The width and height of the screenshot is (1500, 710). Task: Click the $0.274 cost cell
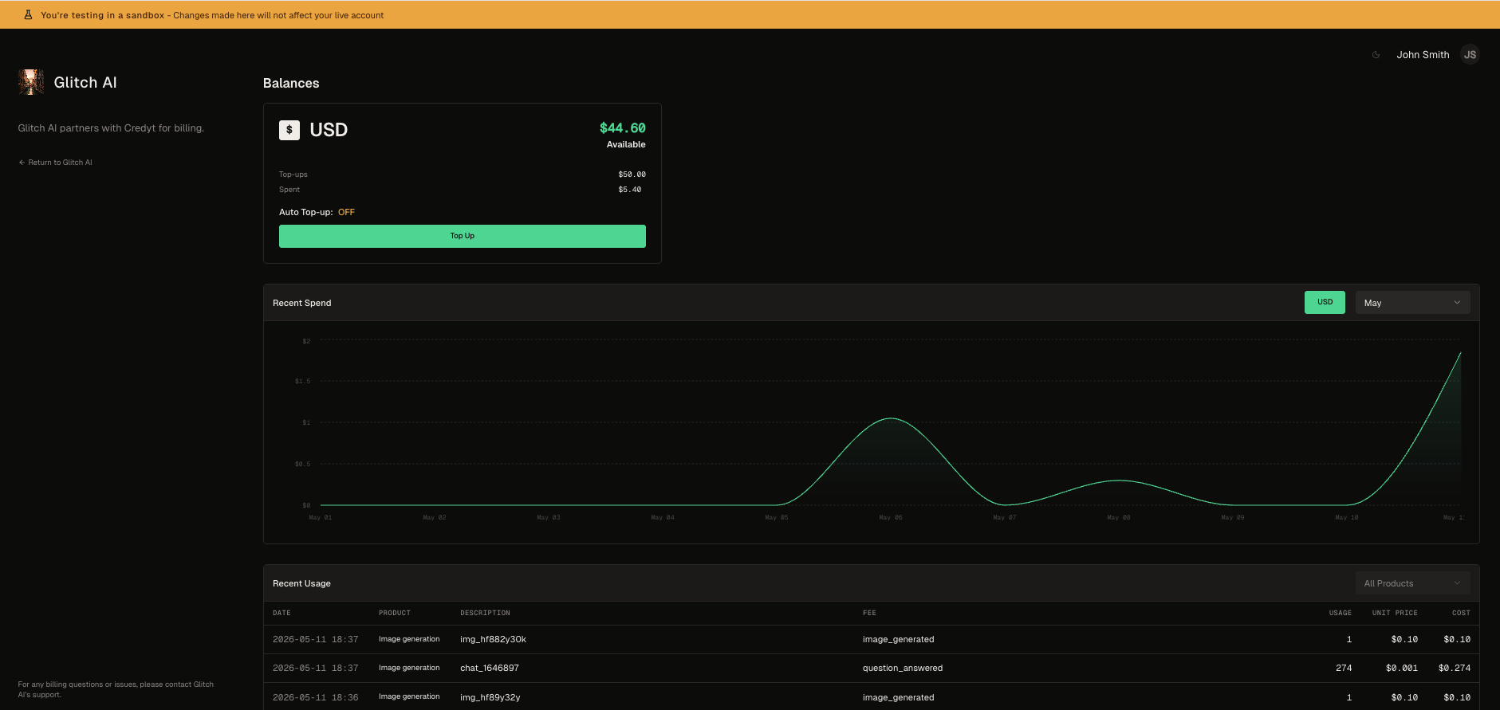coord(1455,669)
